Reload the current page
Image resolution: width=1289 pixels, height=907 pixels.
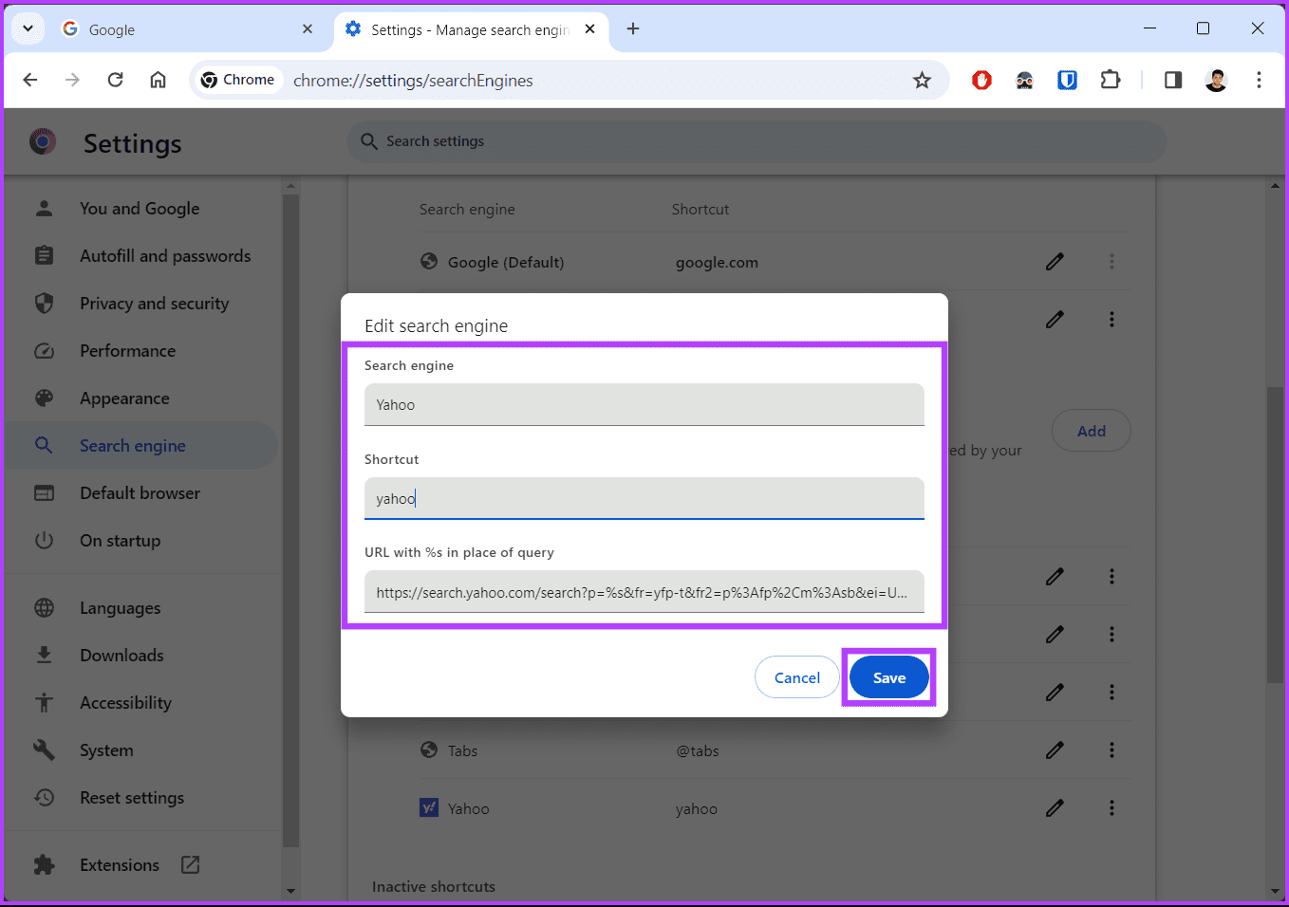(x=115, y=80)
